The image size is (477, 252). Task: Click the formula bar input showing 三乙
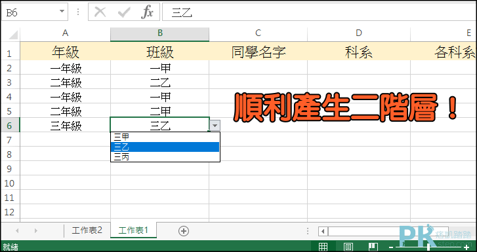point(319,12)
